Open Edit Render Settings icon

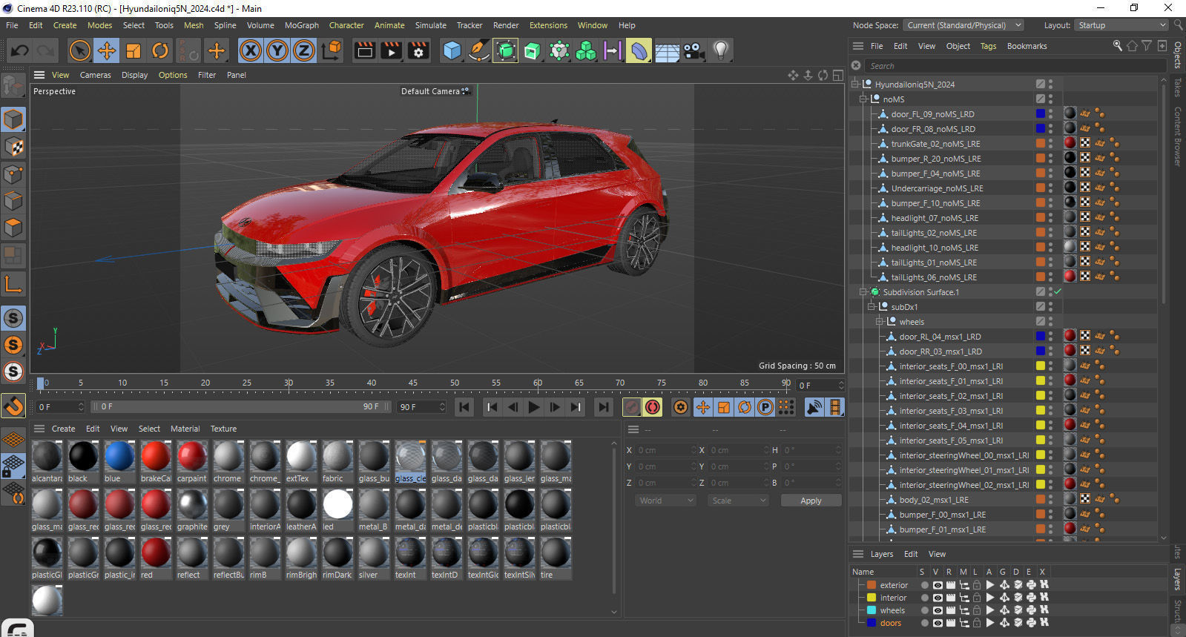[418, 50]
